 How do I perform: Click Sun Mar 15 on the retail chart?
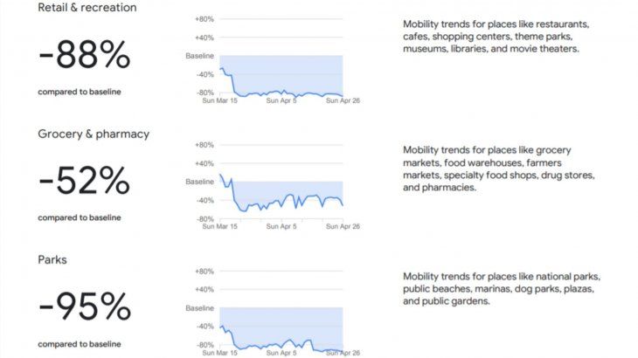click(x=219, y=100)
